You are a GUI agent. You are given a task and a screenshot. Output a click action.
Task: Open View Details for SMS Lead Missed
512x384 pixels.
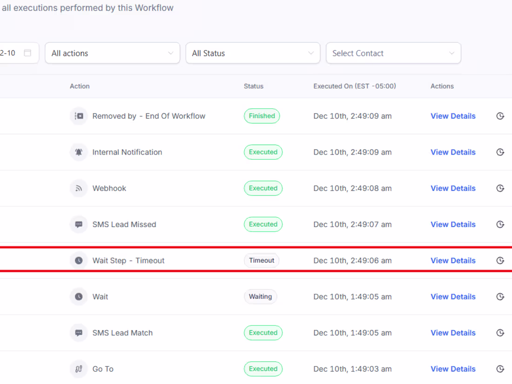pyautogui.click(x=453, y=224)
